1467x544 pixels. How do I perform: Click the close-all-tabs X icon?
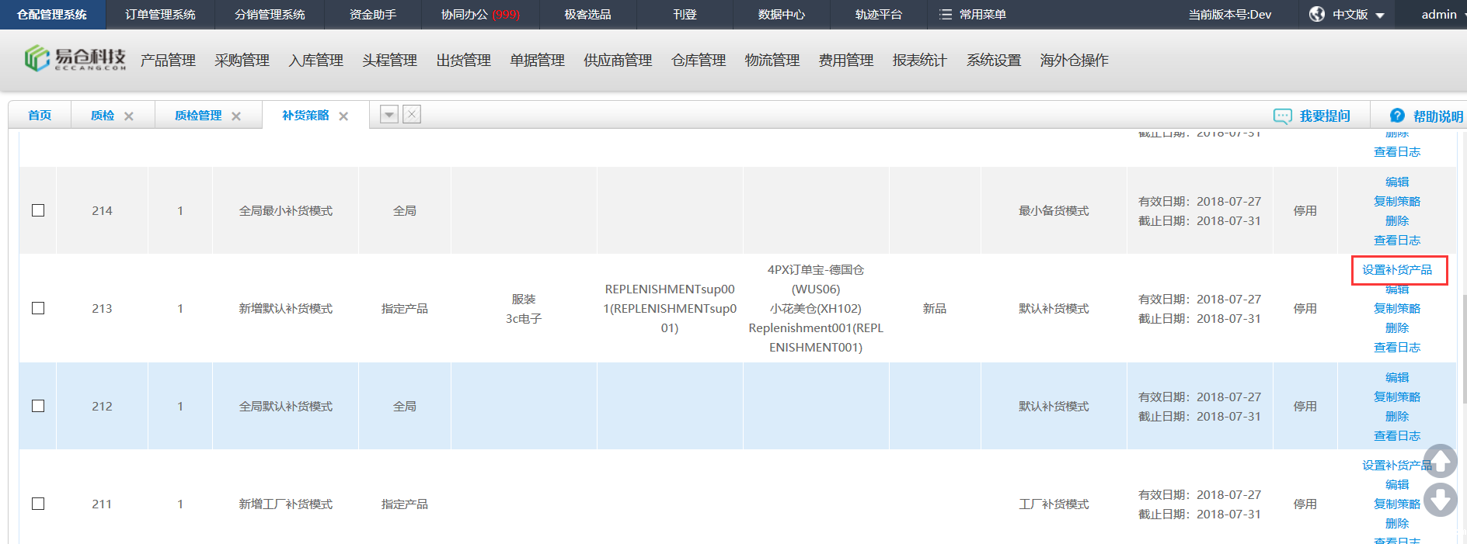coord(412,115)
